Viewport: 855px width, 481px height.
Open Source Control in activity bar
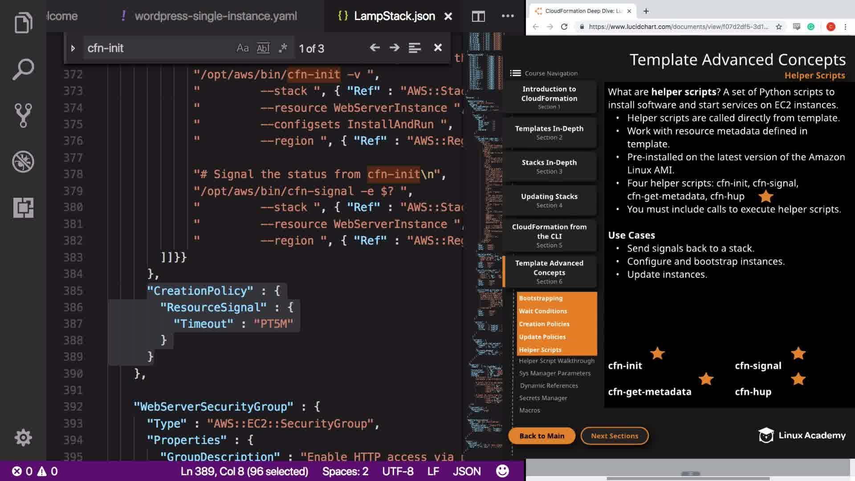click(23, 115)
